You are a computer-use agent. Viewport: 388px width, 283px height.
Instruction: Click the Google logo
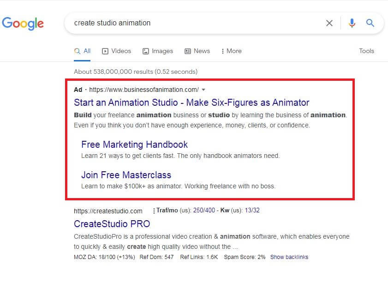point(23,24)
